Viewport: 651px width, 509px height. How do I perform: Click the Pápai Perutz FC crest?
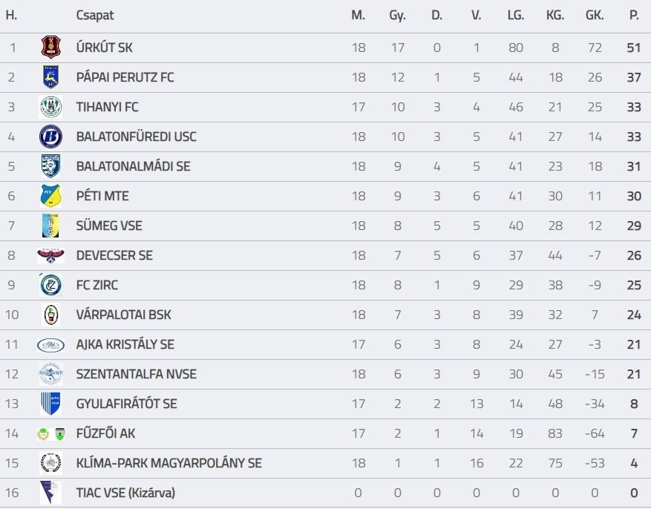(50, 77)
